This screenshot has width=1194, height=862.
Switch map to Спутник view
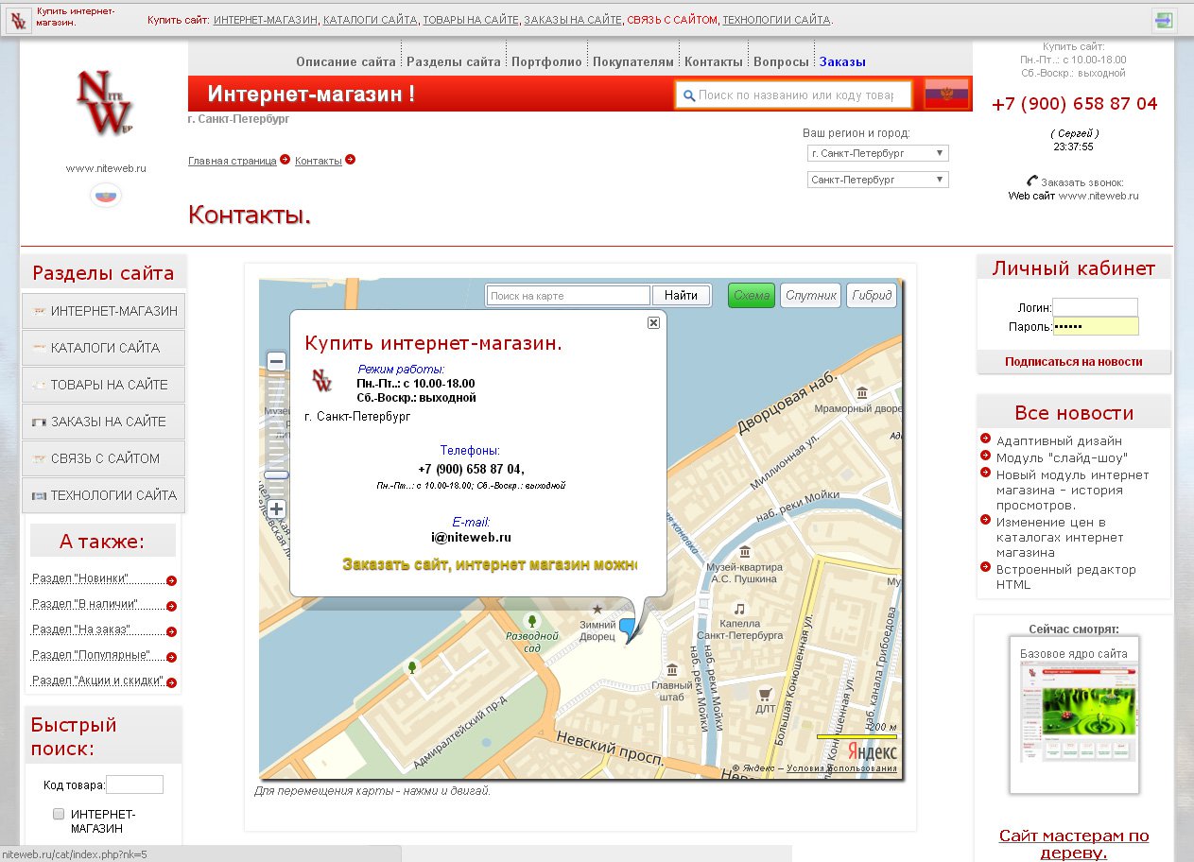(811, 296)
